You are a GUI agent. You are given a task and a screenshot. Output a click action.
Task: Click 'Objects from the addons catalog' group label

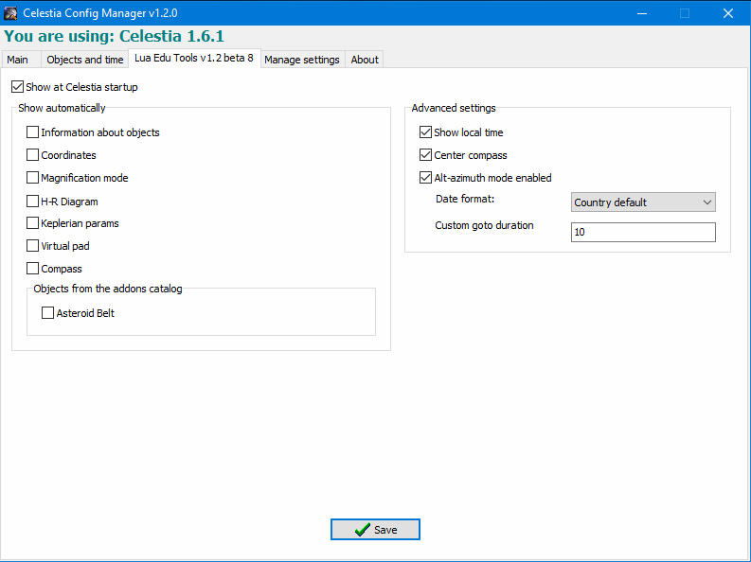[x=108, y=289]
